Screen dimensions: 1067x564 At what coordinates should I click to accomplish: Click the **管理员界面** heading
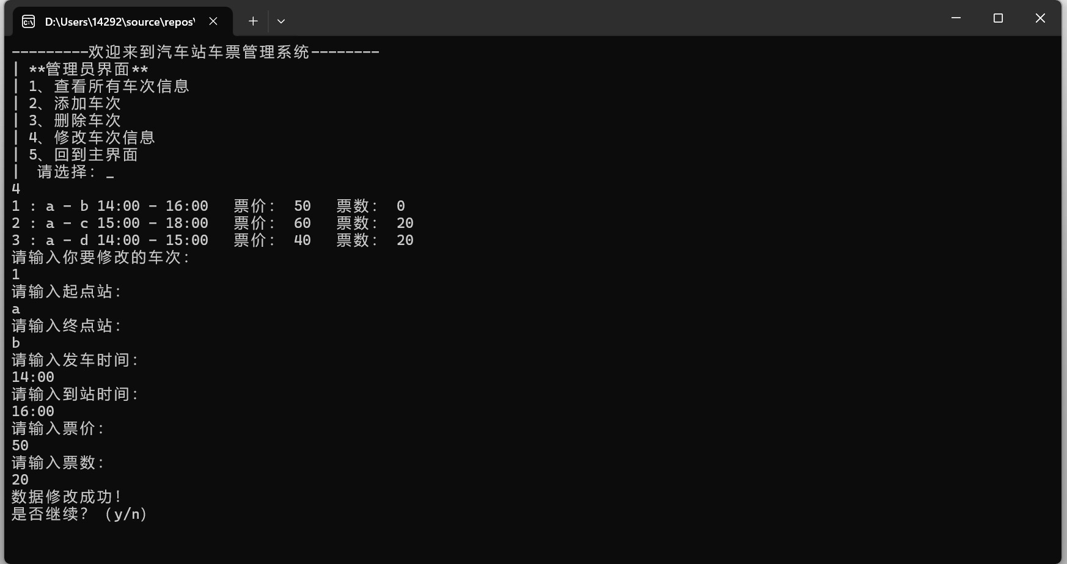(x=89, y=69)
